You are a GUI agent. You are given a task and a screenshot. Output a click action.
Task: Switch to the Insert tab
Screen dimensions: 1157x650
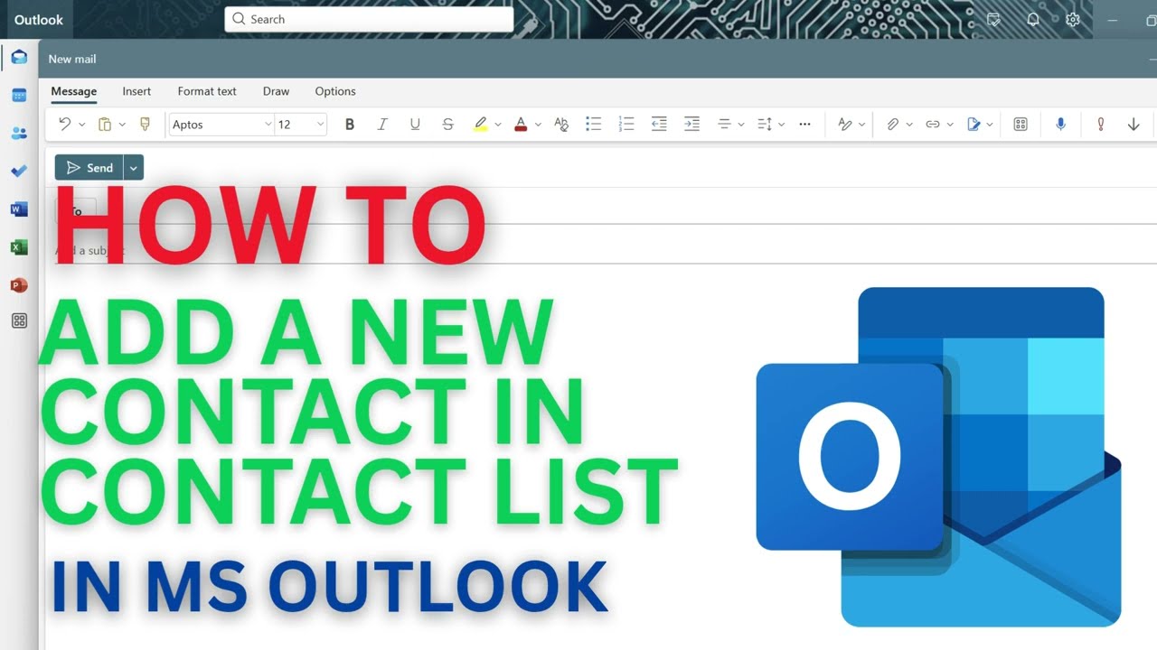136,91
